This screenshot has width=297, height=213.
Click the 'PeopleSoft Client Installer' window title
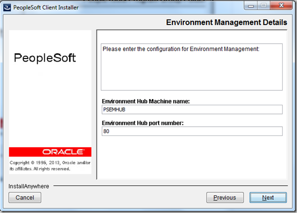click(46, 7)
